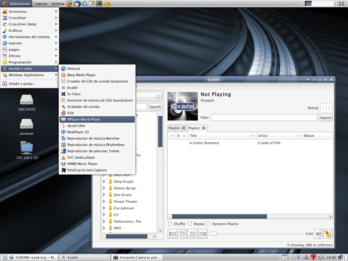Screen dimensions: 348x261
Task: Launch Amarok from the sound menu
Action: coord(97,69)
